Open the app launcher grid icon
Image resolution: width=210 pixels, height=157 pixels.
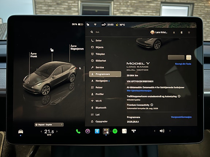tap(106, 131)
